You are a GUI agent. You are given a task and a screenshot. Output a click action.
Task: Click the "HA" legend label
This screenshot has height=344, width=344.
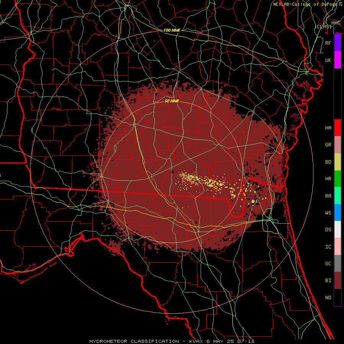point(328,128)
